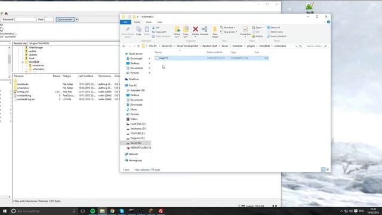Click Essentials in the breadcrumb path

pos(238,46)
